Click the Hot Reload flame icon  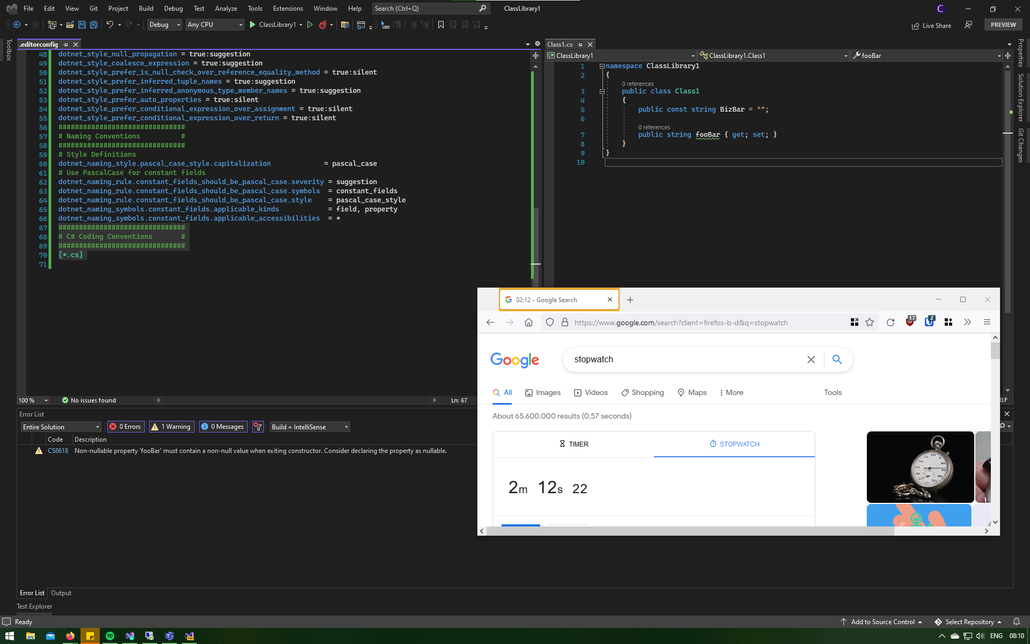[322, 25]
